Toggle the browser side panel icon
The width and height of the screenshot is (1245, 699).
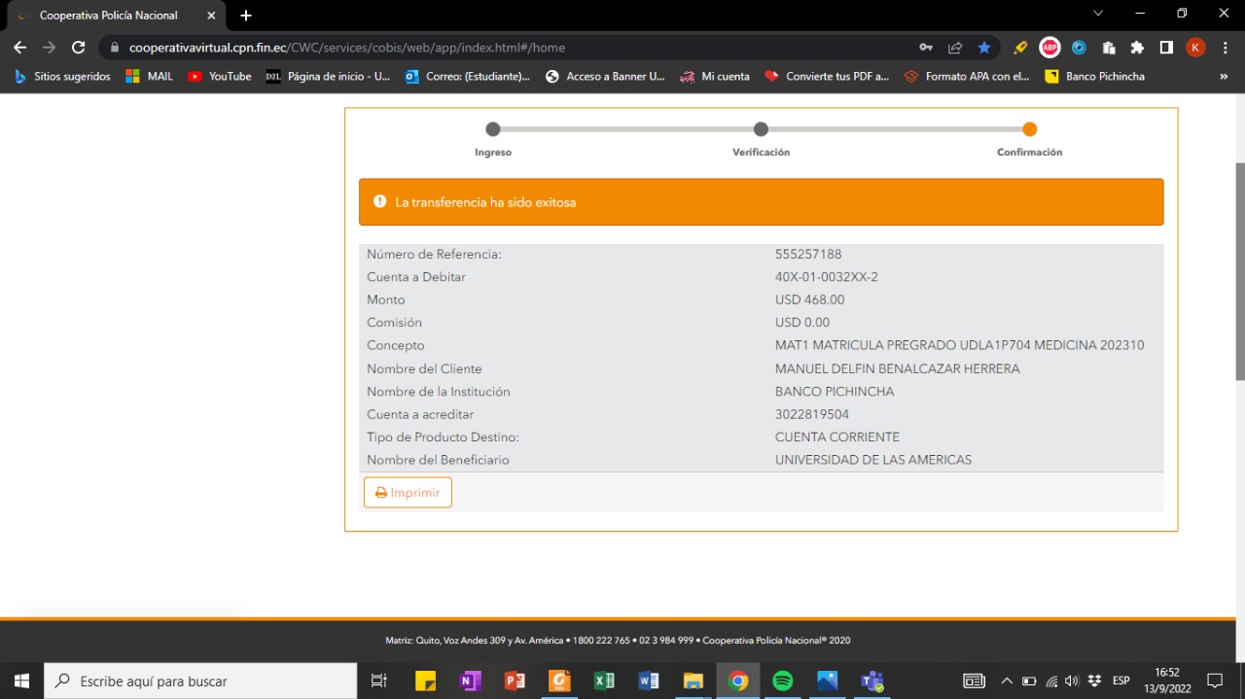pos(1166,48)
